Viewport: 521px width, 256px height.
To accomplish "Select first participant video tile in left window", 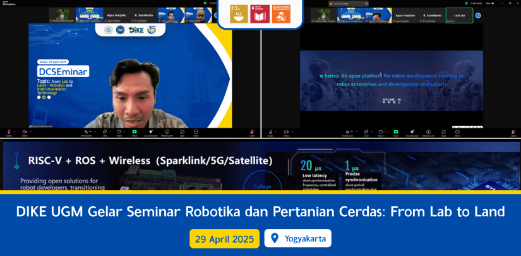I will pos(62,15).
